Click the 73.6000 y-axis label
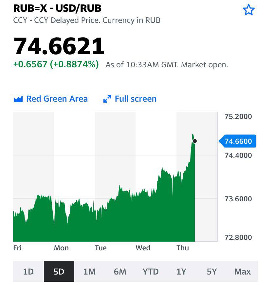This screenshot has width=271, height=285. (x=238, y=199)
